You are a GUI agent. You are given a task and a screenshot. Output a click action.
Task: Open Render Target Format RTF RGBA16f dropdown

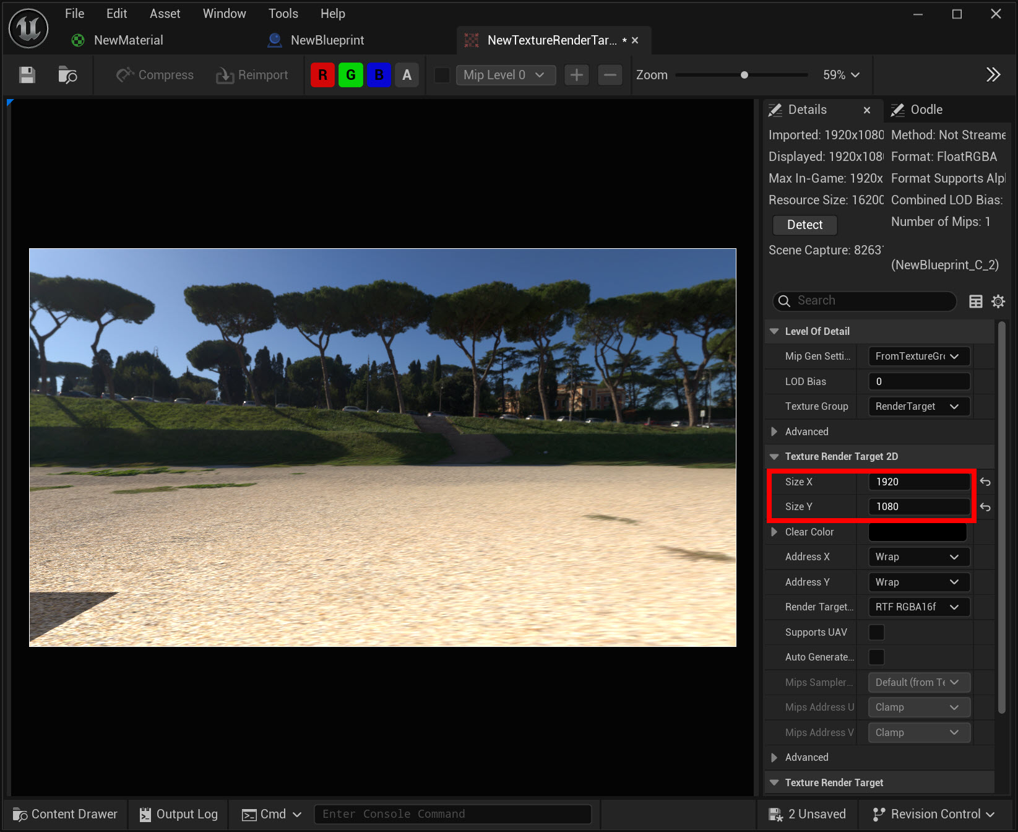918,607
